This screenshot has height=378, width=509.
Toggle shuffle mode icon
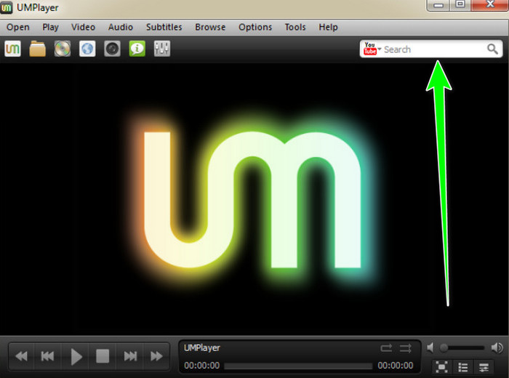click(405, 348)
